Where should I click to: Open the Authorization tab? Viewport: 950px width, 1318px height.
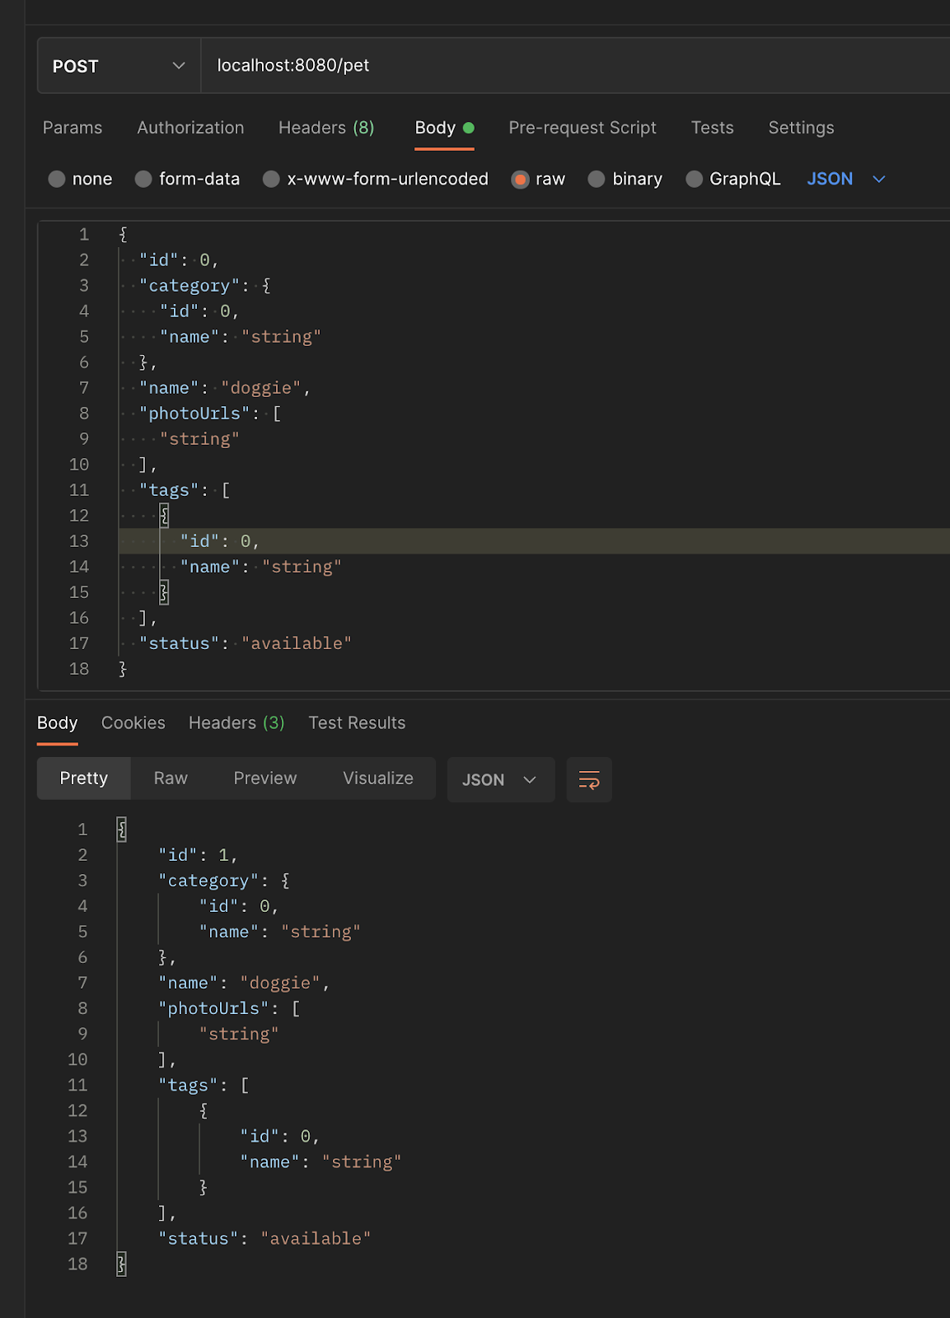click(190, 128)
